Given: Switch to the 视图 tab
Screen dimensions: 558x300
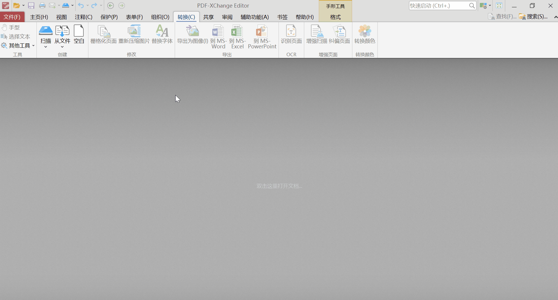Looking at the screenshot, I should point(62,17).
